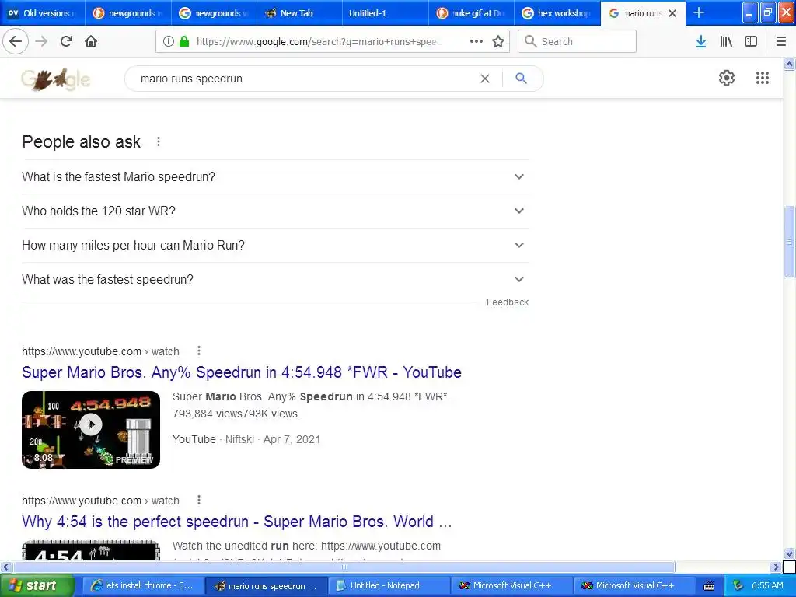The height and width of the screenshot is (597, 796).
Task: Expand How many miles per hour question
Action: [274, 245]
